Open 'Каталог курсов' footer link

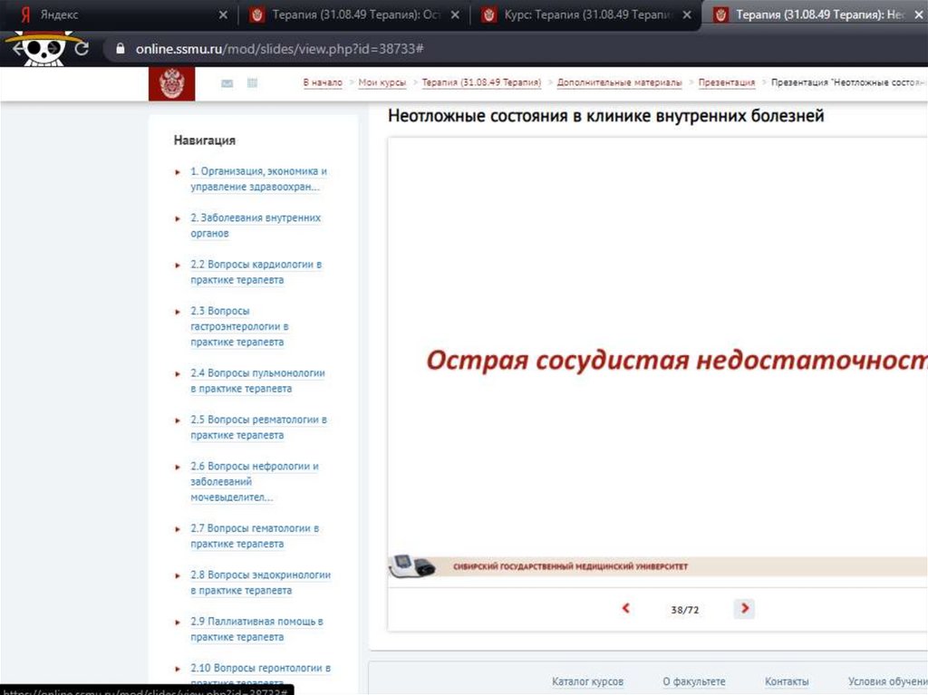click(x=587, y=681)
